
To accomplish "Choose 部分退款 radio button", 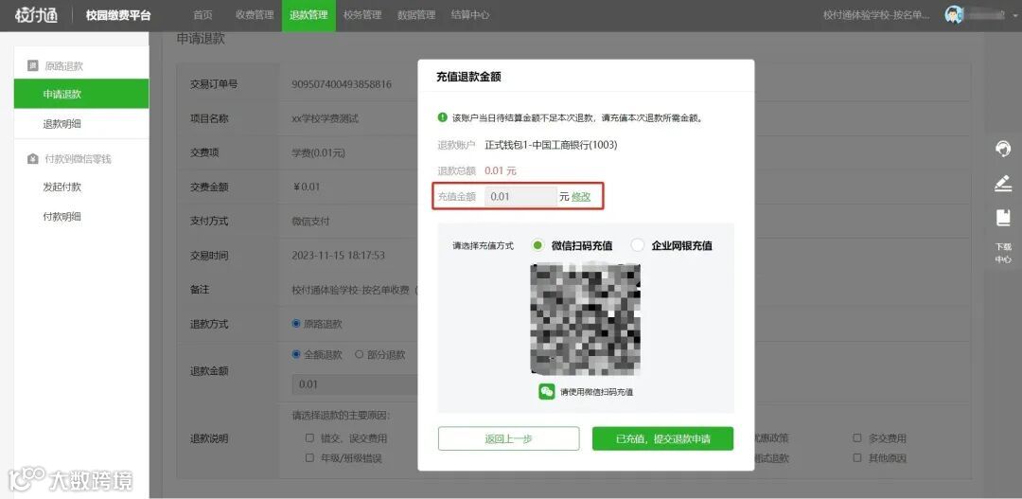I will tap(360, 354).
